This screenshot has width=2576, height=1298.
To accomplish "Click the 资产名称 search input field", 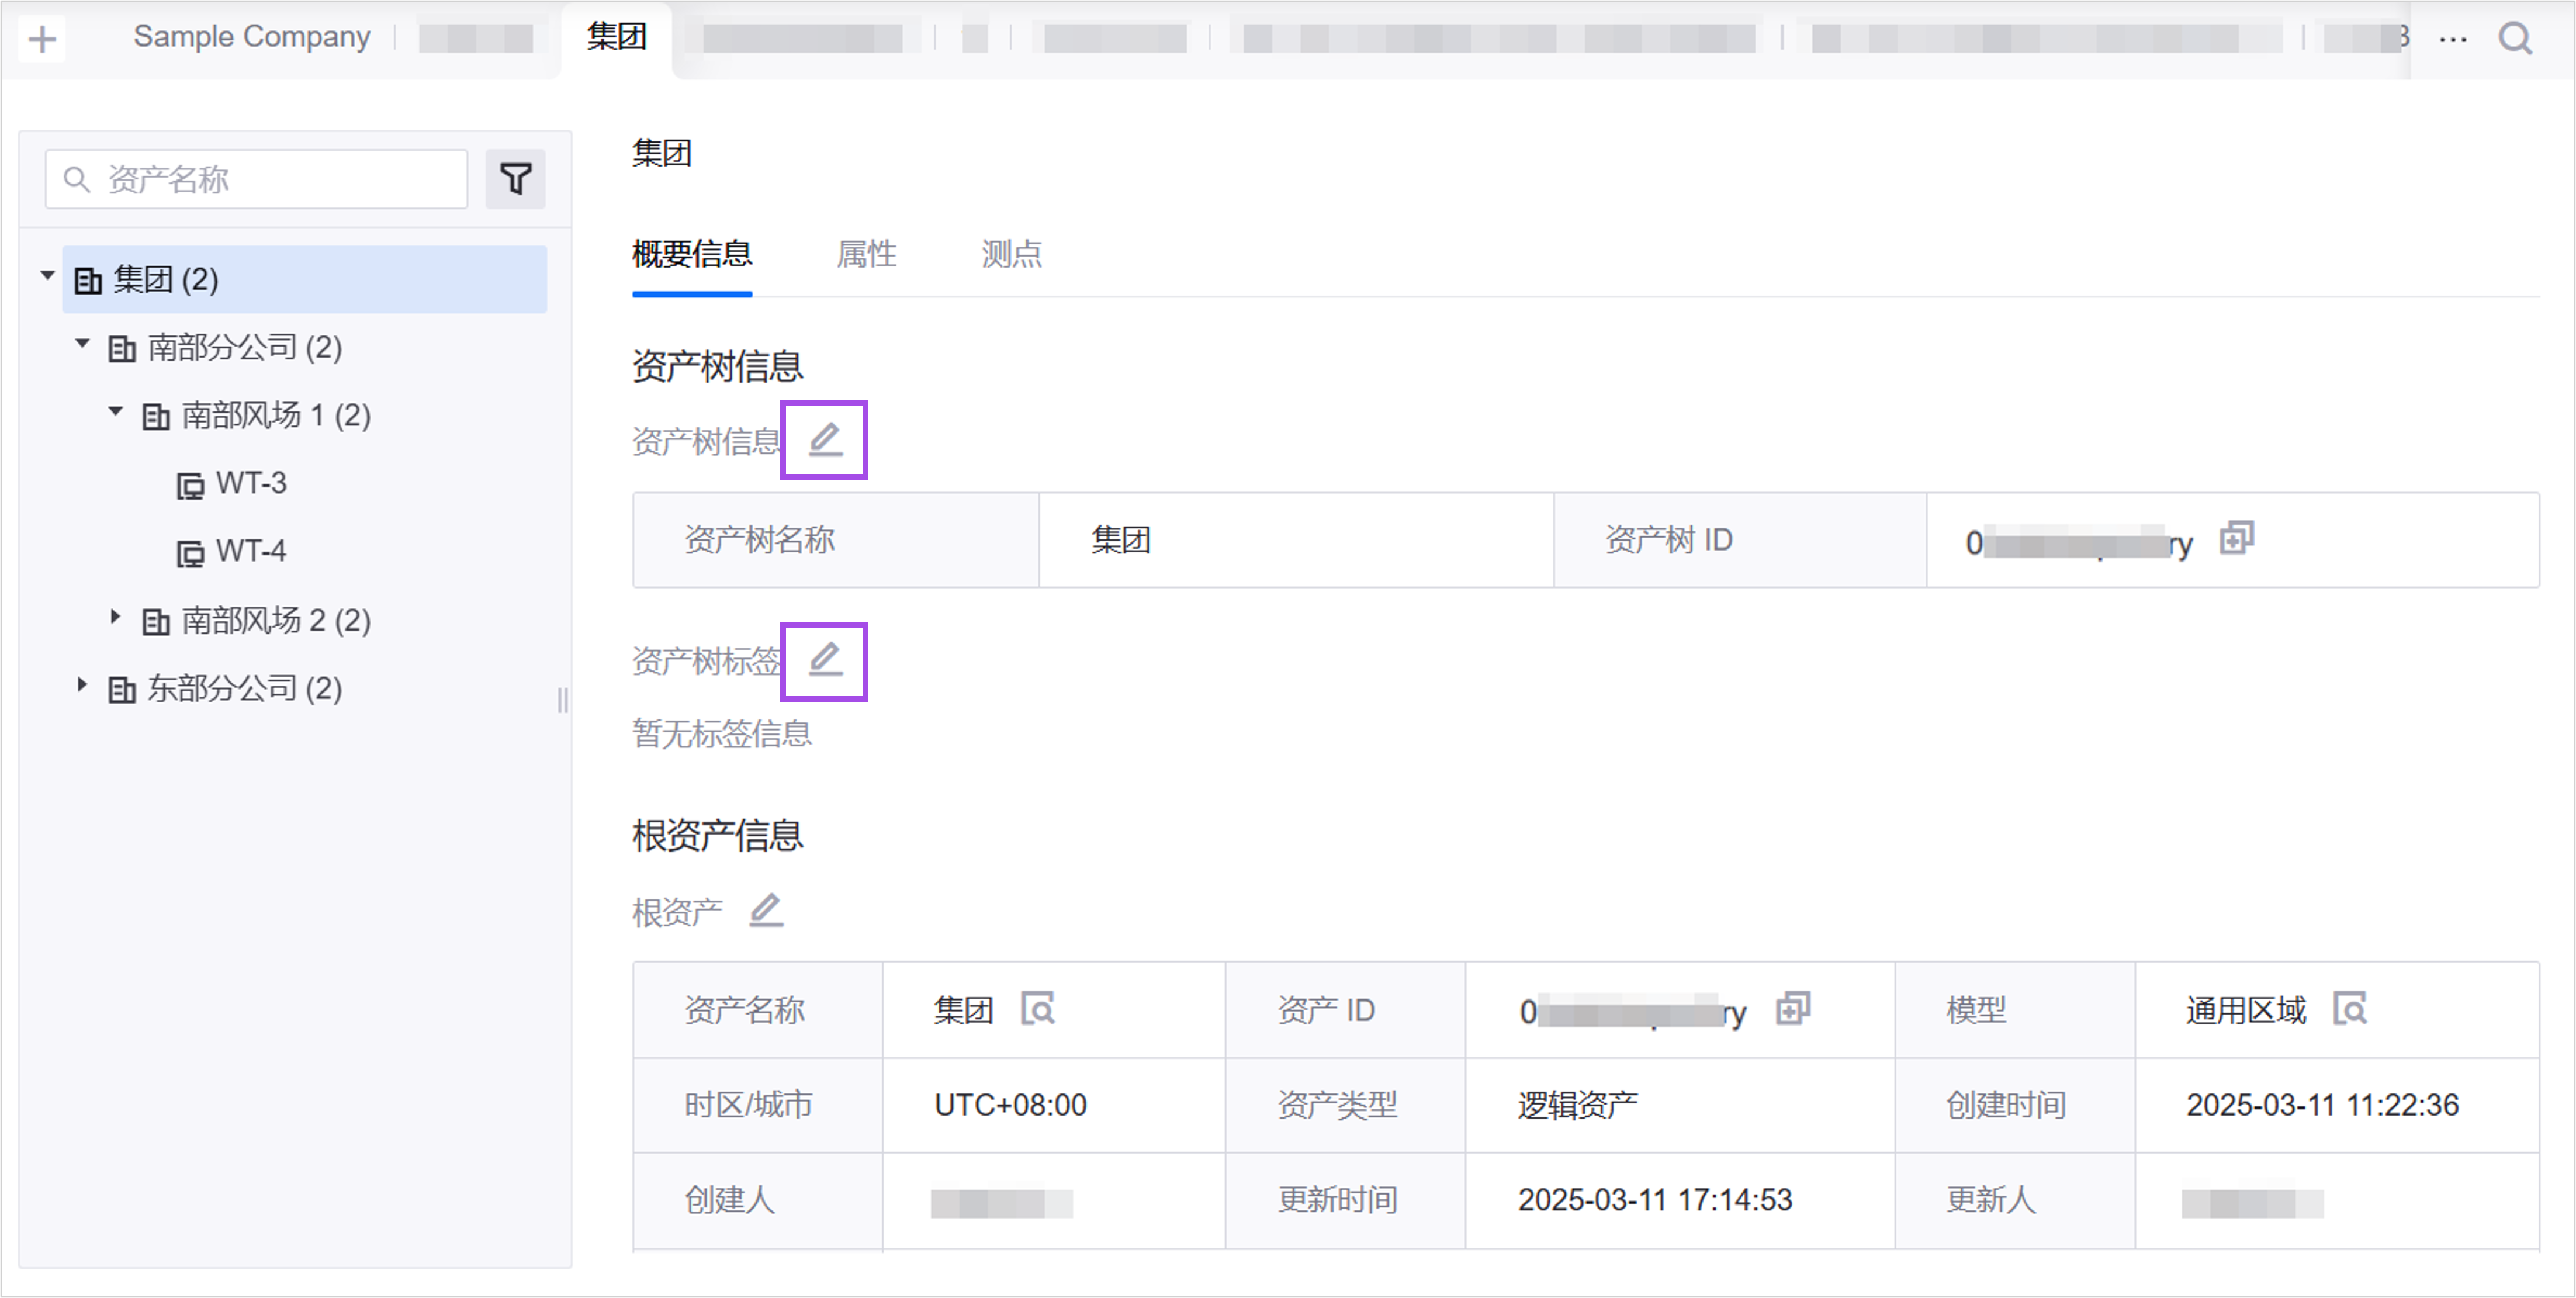I will [x=270, y=179].
